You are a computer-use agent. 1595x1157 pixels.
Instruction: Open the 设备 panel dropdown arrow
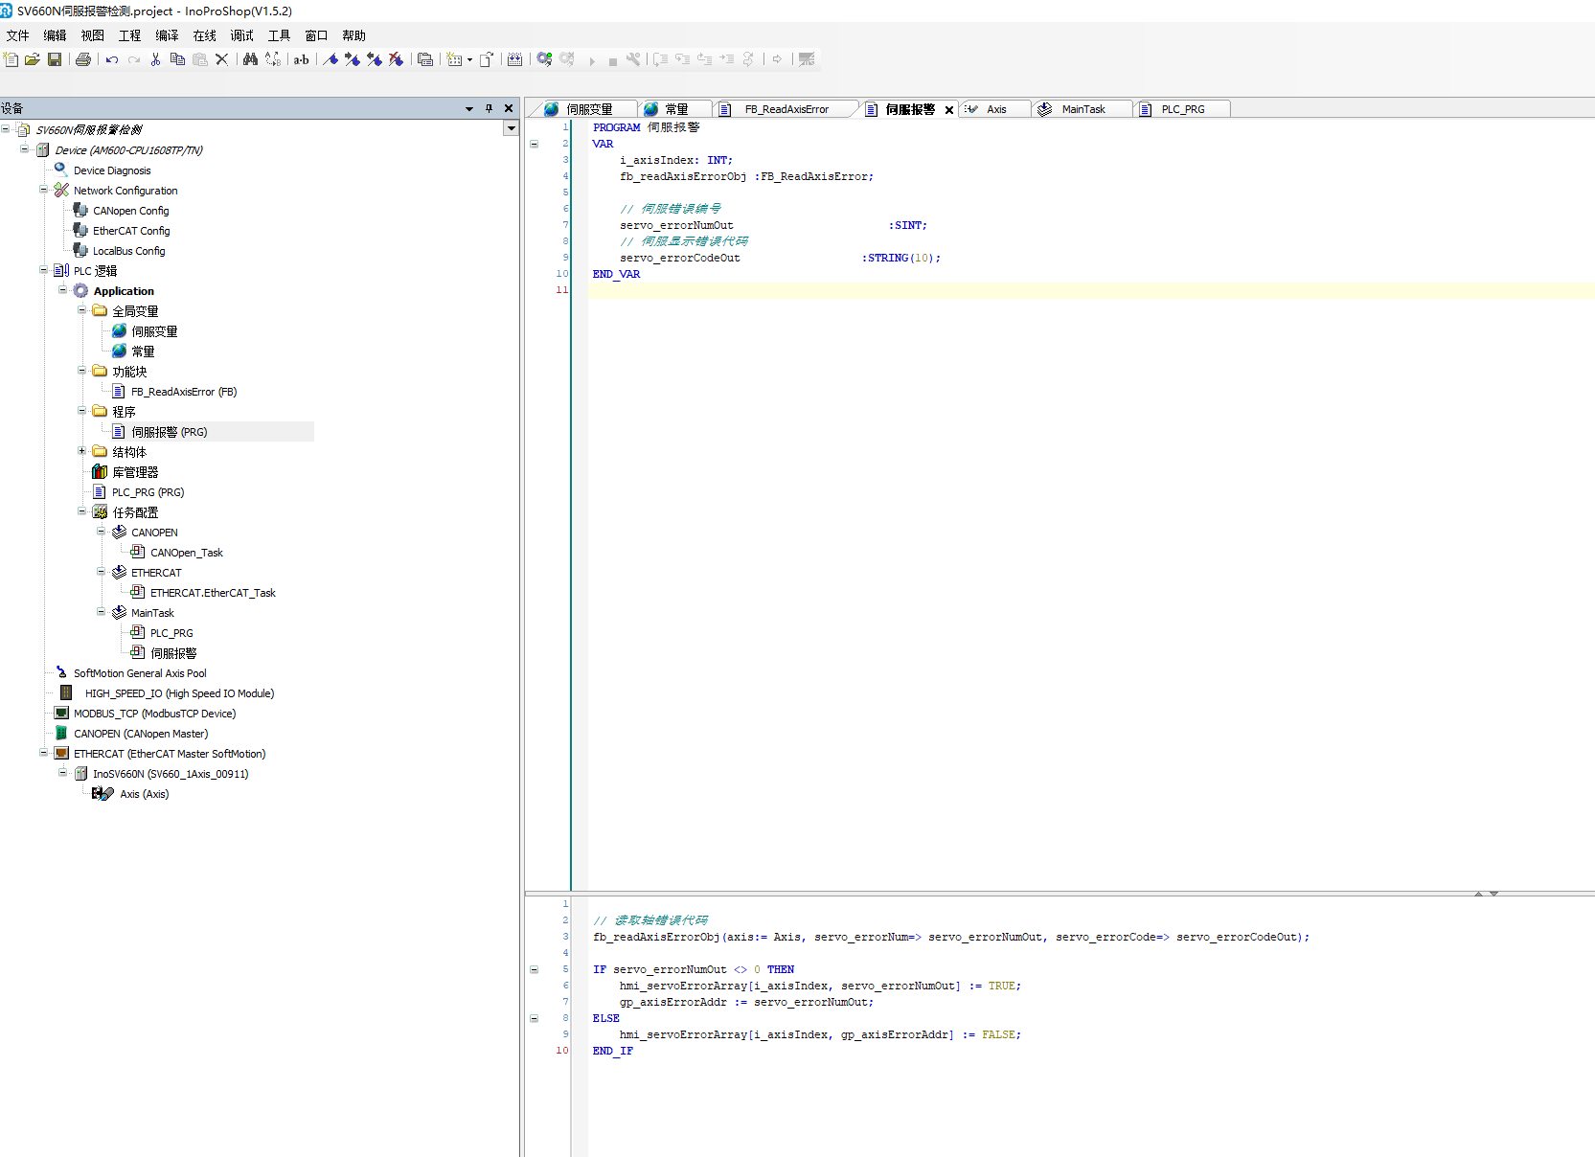469,109
